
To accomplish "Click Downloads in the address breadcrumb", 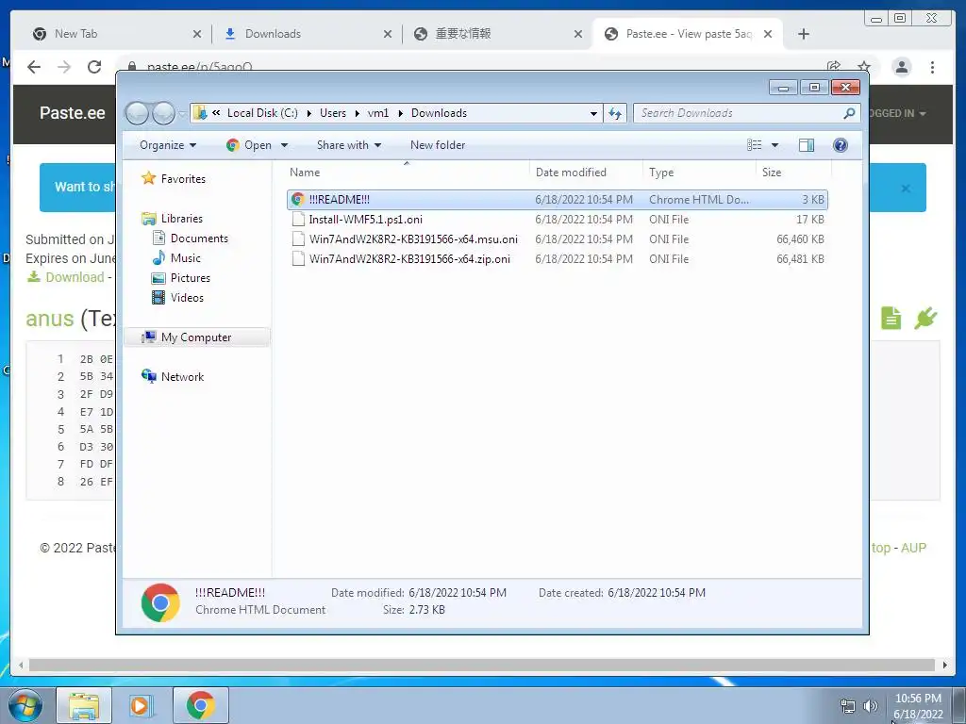I will (x=440, y=113).
